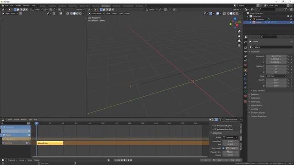Expand the Relations panel

(x=254, y=94)
